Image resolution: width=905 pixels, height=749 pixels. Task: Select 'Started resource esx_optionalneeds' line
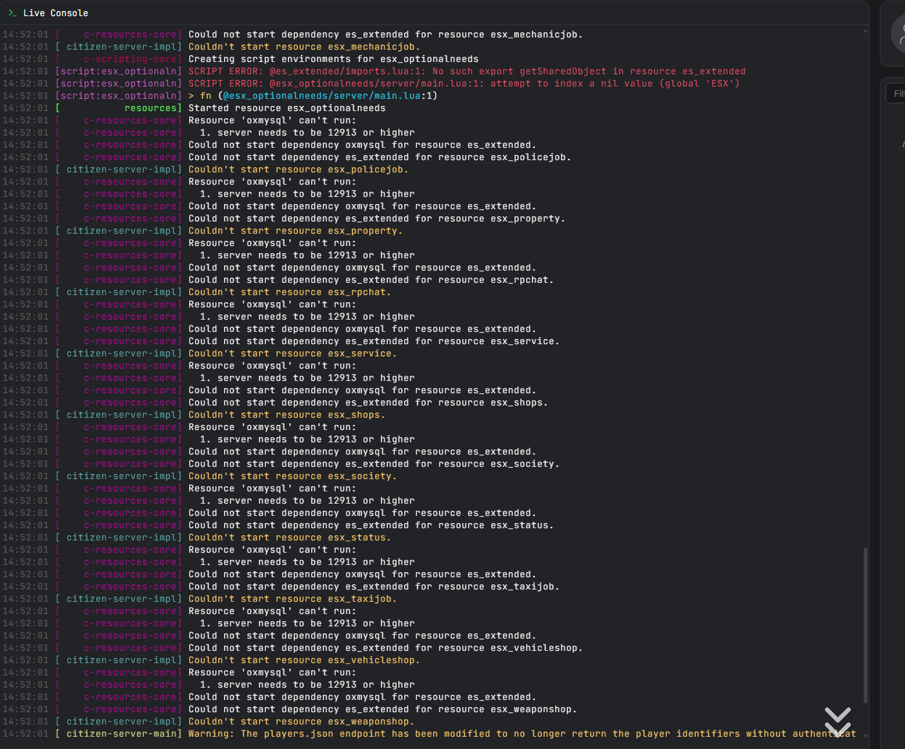click(x=287, y=108)
